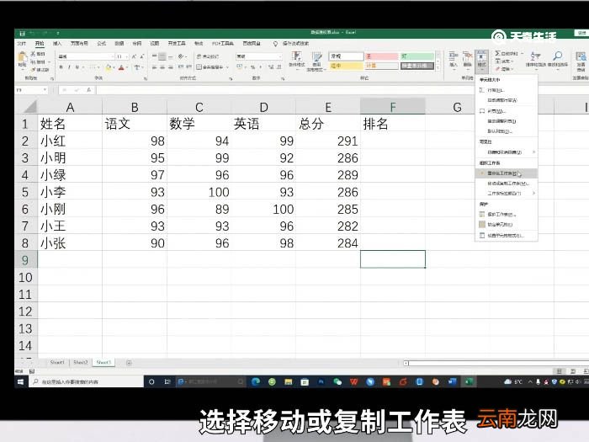This screenshot has width=589, height=442.
Task: Switch to Page Layout view in status bar
Action: [x=573, y=371]
